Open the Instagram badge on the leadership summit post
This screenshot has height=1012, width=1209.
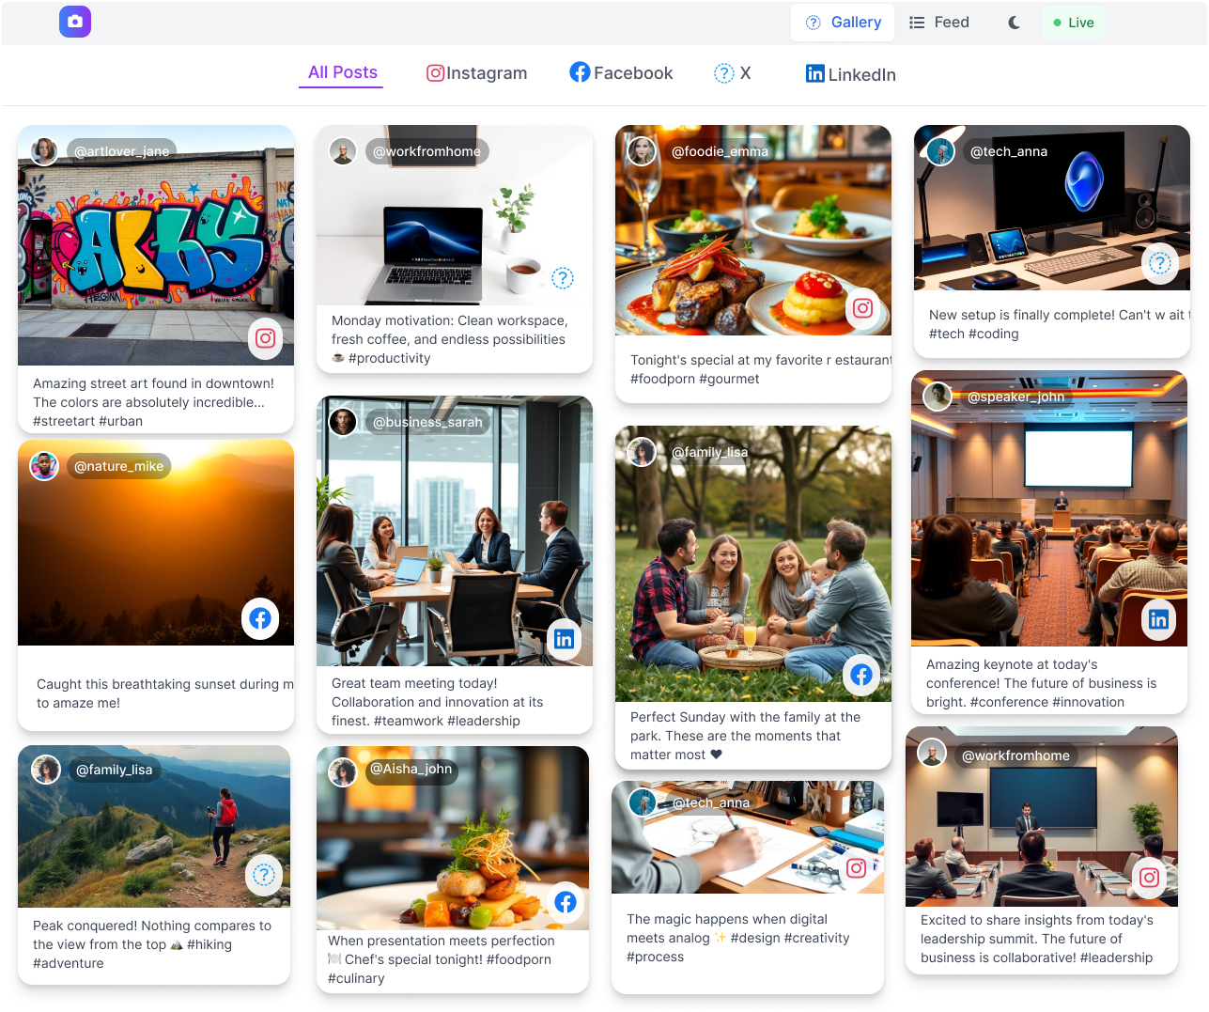[1148, 877]
